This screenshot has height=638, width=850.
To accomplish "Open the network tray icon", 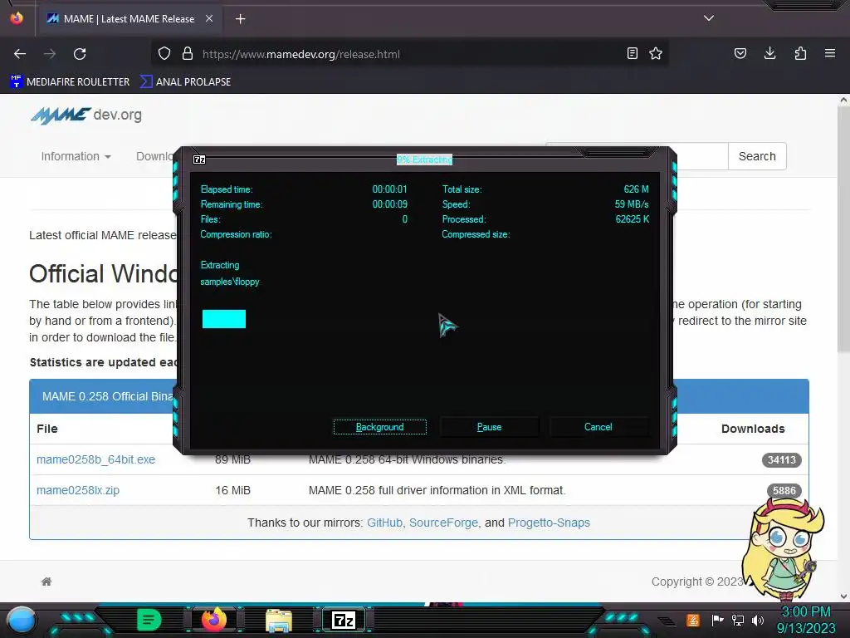I will 738,620.
